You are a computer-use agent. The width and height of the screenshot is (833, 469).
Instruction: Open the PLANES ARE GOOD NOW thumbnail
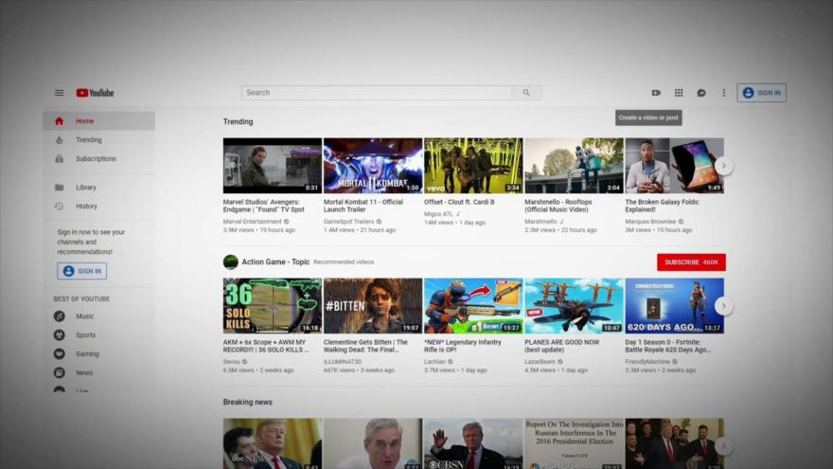point(575,306)
